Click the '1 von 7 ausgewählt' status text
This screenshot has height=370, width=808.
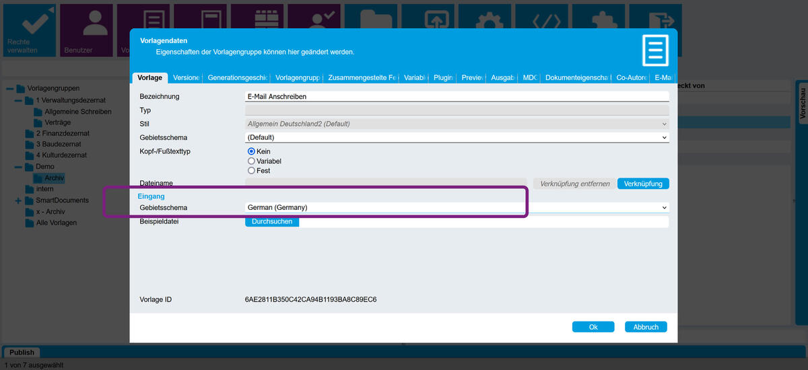tap(33, 365)
